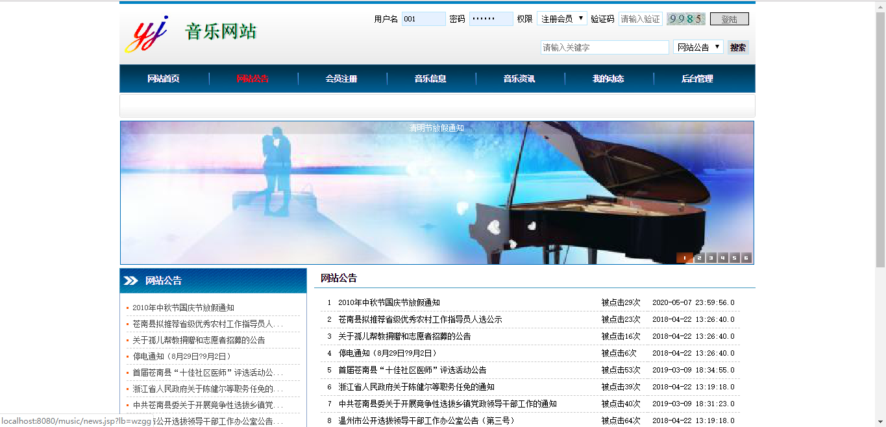Open the search category dropdown 网站公告
Screen dimensions: 886x427
point(698,47)
